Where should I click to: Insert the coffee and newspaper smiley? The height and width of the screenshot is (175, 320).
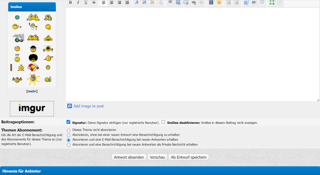[48, 17]
